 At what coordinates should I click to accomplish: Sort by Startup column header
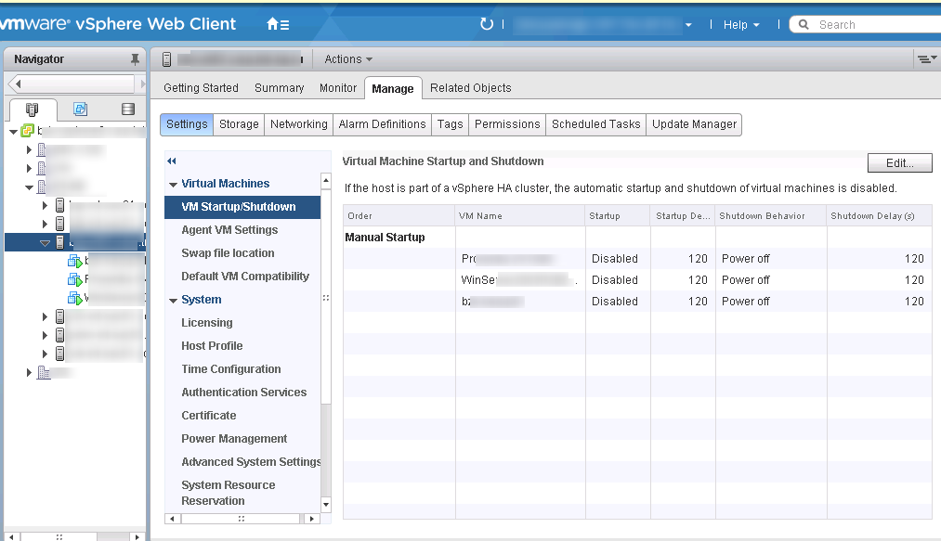pyautogui.click(x=618, y=216)
